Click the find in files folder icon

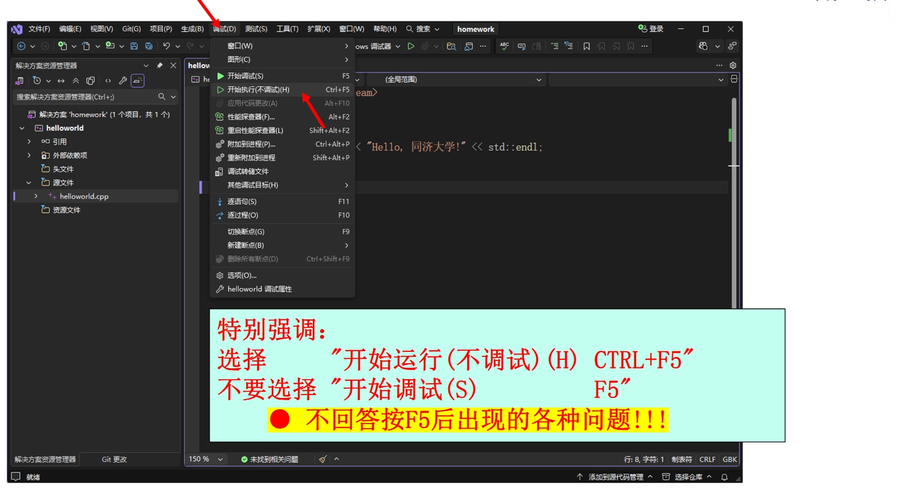point(451,46)
